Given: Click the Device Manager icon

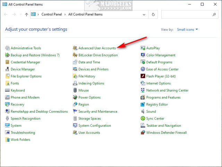Looking at the screenshot, I should tap(8, 69).
